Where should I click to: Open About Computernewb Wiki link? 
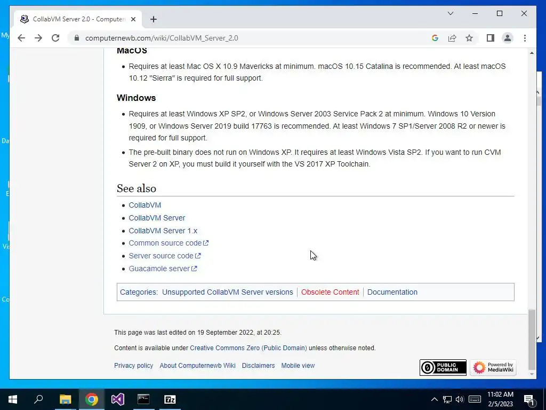[x=197, y=365]
